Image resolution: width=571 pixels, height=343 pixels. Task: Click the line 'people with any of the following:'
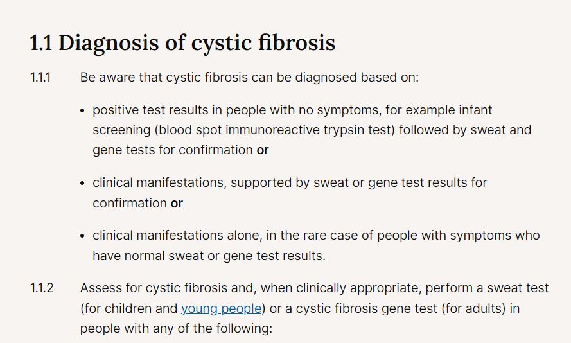click(176, 328)
